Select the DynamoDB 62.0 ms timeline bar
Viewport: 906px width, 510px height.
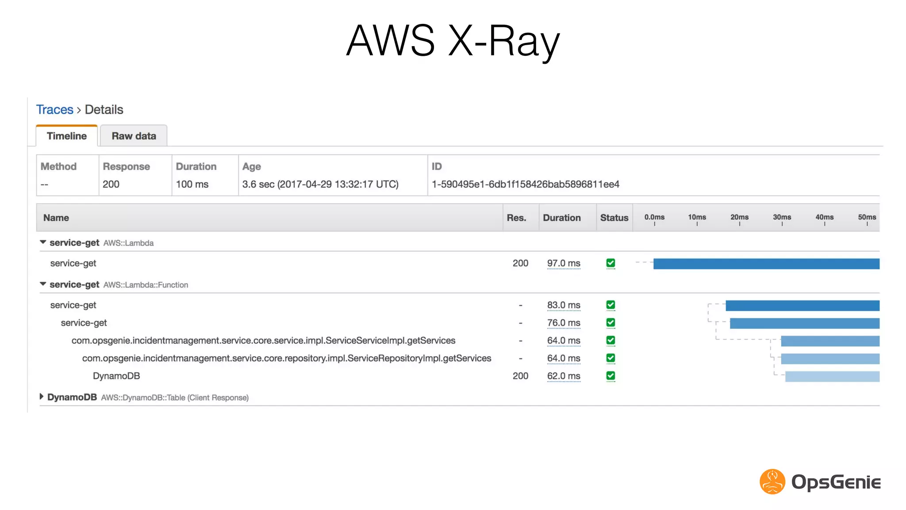833,376
